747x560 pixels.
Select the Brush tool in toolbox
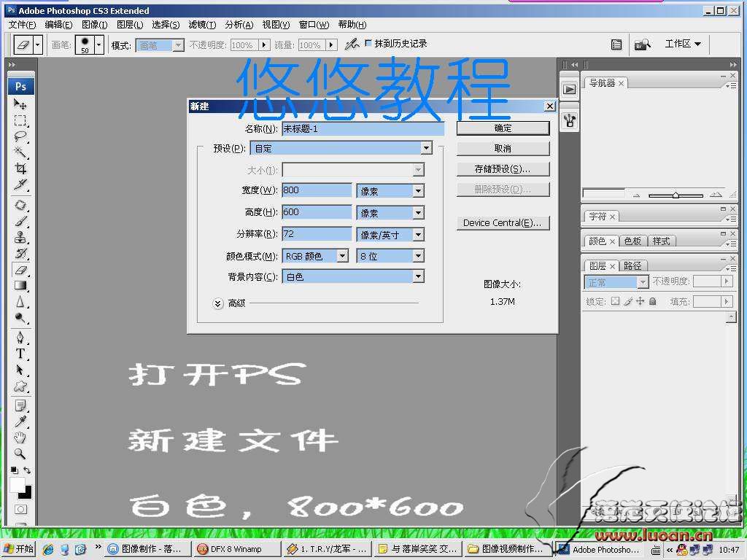20,222
